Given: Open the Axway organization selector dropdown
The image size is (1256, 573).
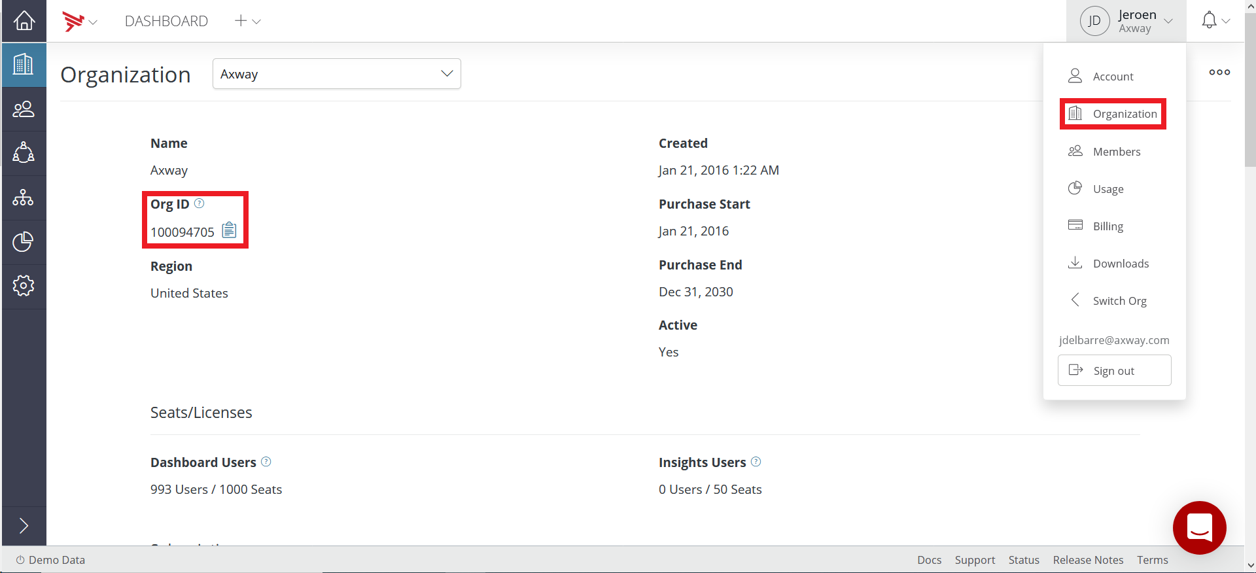Looking at the screenshot, I should pyautogui.click(x=337, y=74).
